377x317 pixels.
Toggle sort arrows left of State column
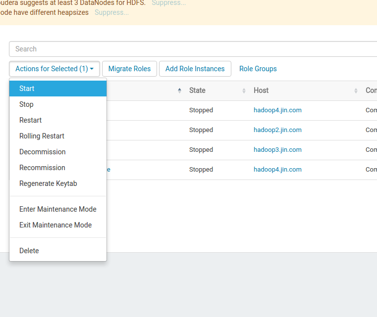[180, 91]
